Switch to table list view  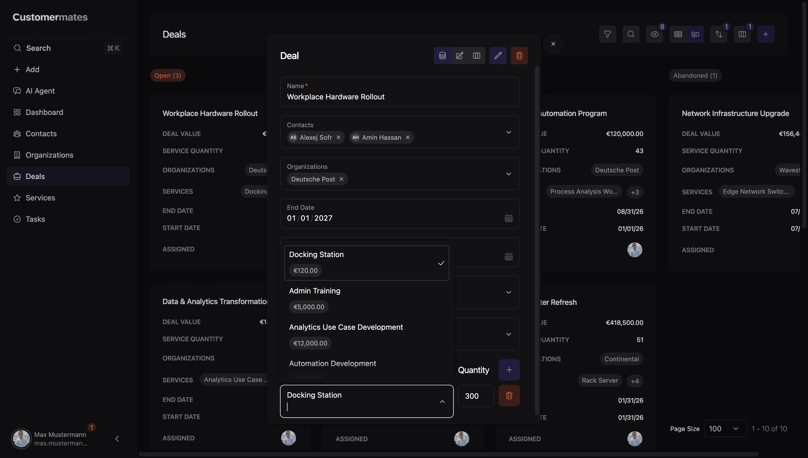pos(678,34)
